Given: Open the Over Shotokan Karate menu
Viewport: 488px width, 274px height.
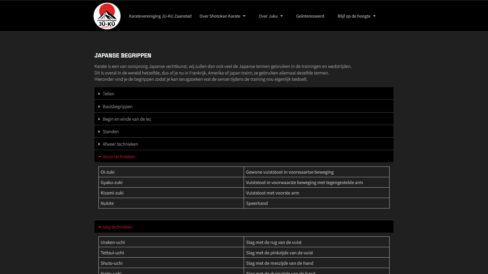Looking at the screenshot, I should pos(220,16).
